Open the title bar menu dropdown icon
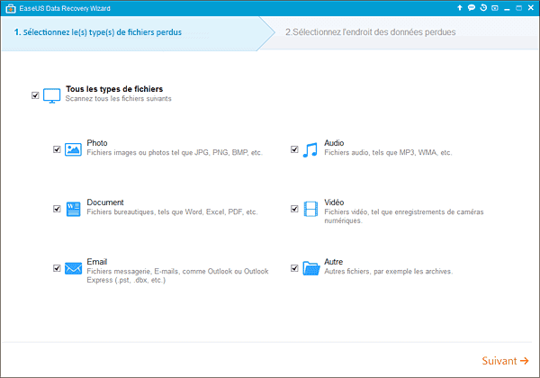The height and width of the screenshot is (378, 540). [495, 8]
